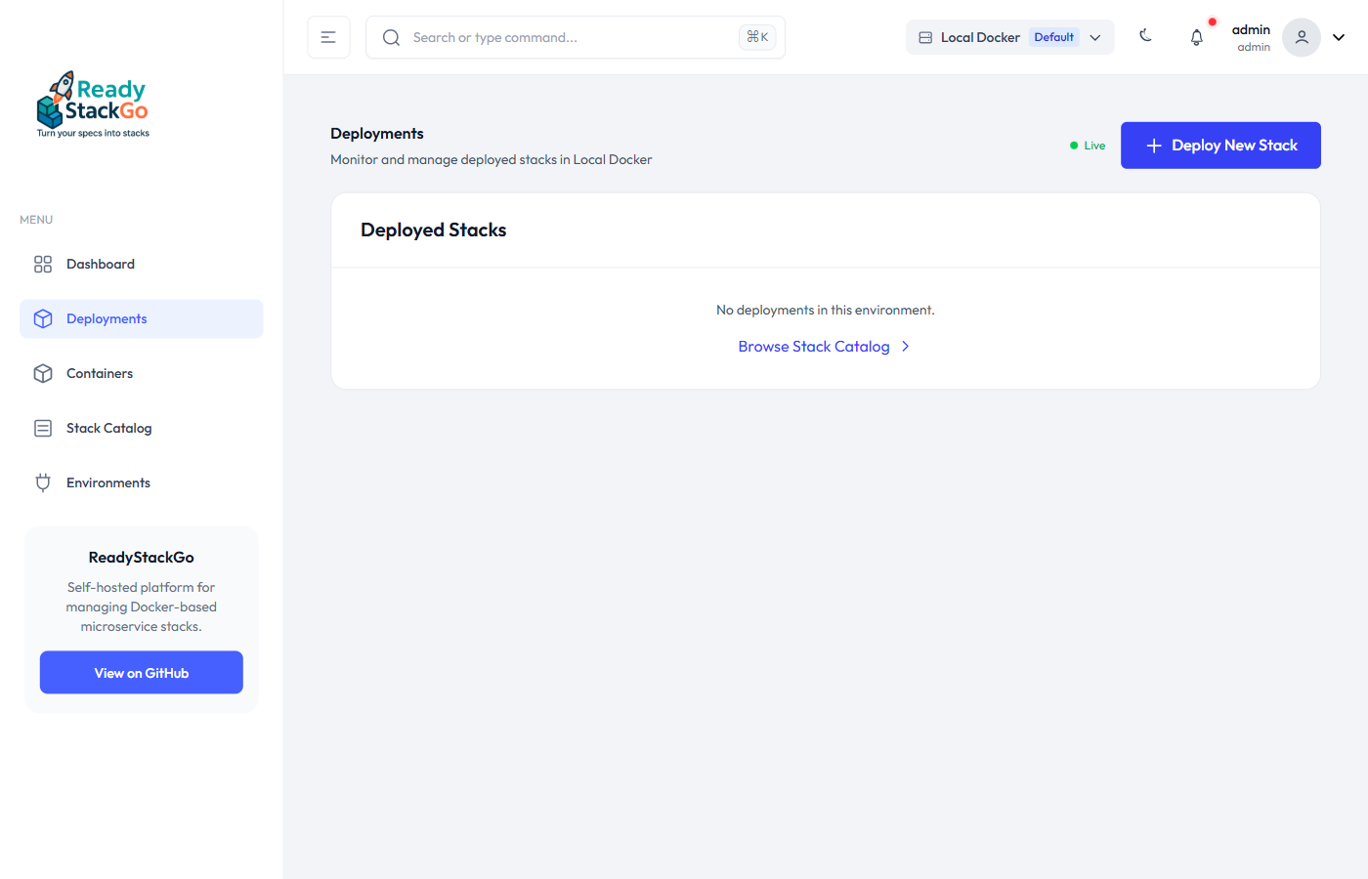The height and width of the screenshot is (879, 1368).
Task: Click the ReadyStackGo rocket logo
Action: pyautogui.click(x=93, y=105)
